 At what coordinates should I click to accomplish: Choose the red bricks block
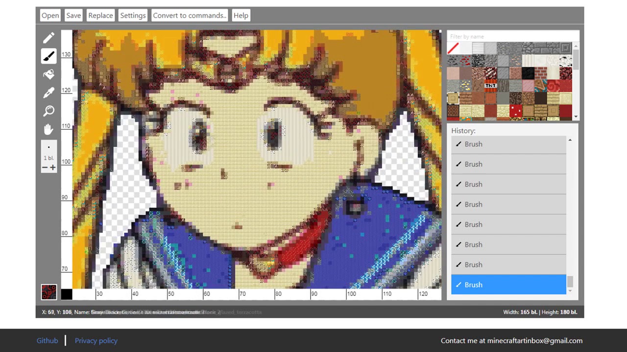[x=541, y=73]
